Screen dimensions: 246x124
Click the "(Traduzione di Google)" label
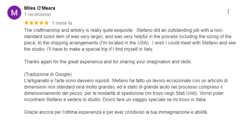click(x=48, y=74)
